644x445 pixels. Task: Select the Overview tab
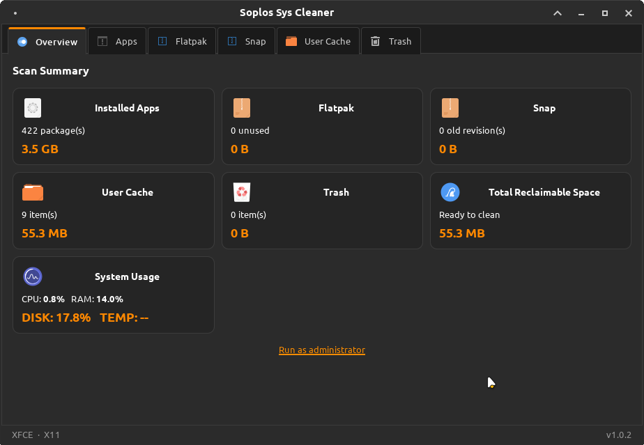(x=47, y=41)
